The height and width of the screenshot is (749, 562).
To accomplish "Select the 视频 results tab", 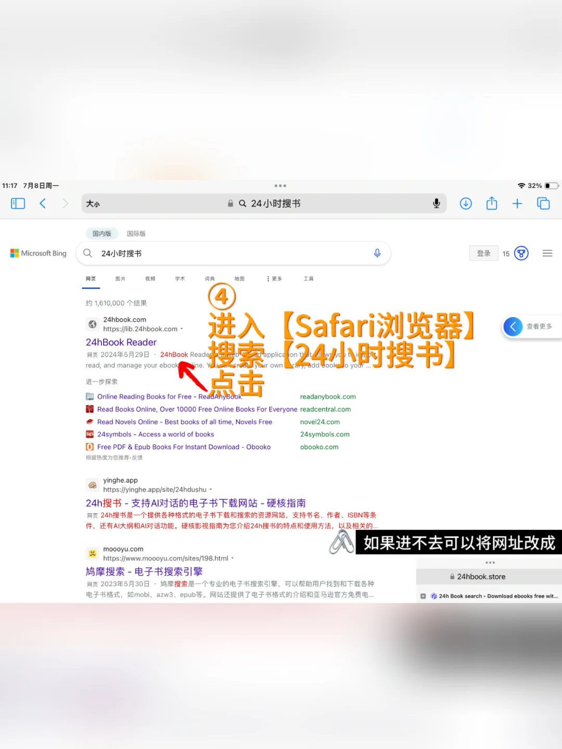I will pyautogui.click(x=150, y=279).
